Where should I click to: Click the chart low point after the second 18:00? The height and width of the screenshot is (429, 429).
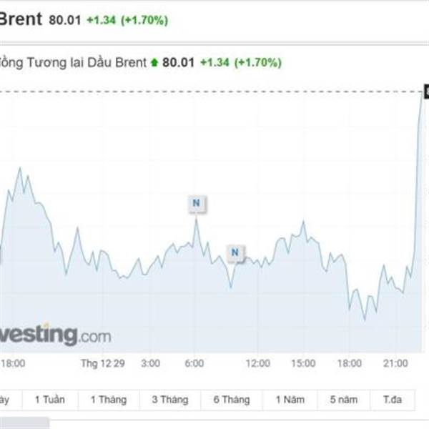(x=365, y=320)
